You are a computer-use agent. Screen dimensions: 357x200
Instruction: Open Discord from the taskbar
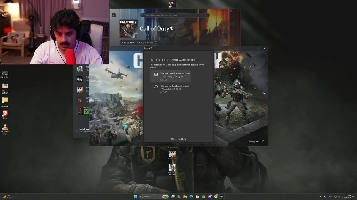pyautogui.click(x=209, y=197)
